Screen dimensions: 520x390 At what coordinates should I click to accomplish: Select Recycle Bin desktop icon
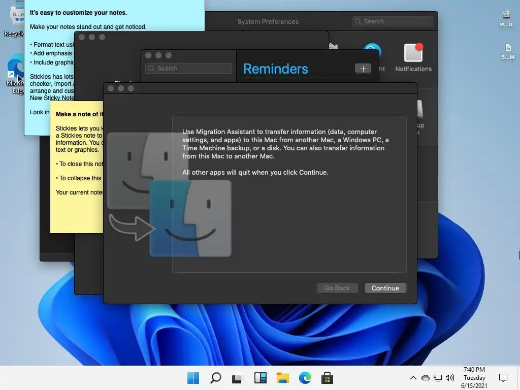coord(14,20)
